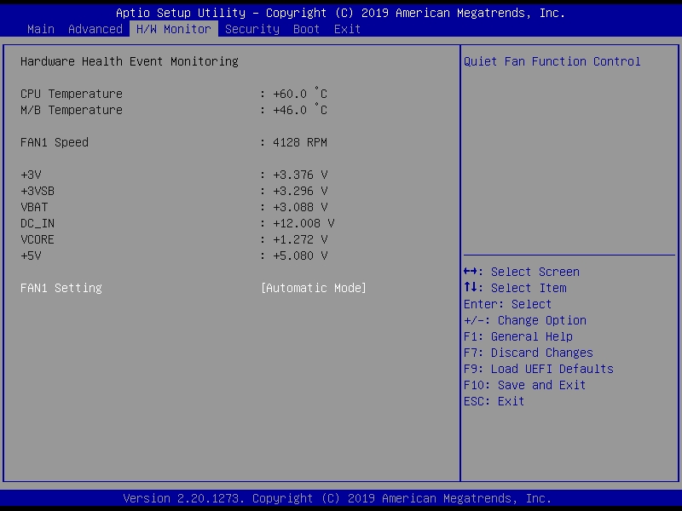Select the H/W Monitor tab
The height and width of the screenshot is (511, 682).
point(174,29)
